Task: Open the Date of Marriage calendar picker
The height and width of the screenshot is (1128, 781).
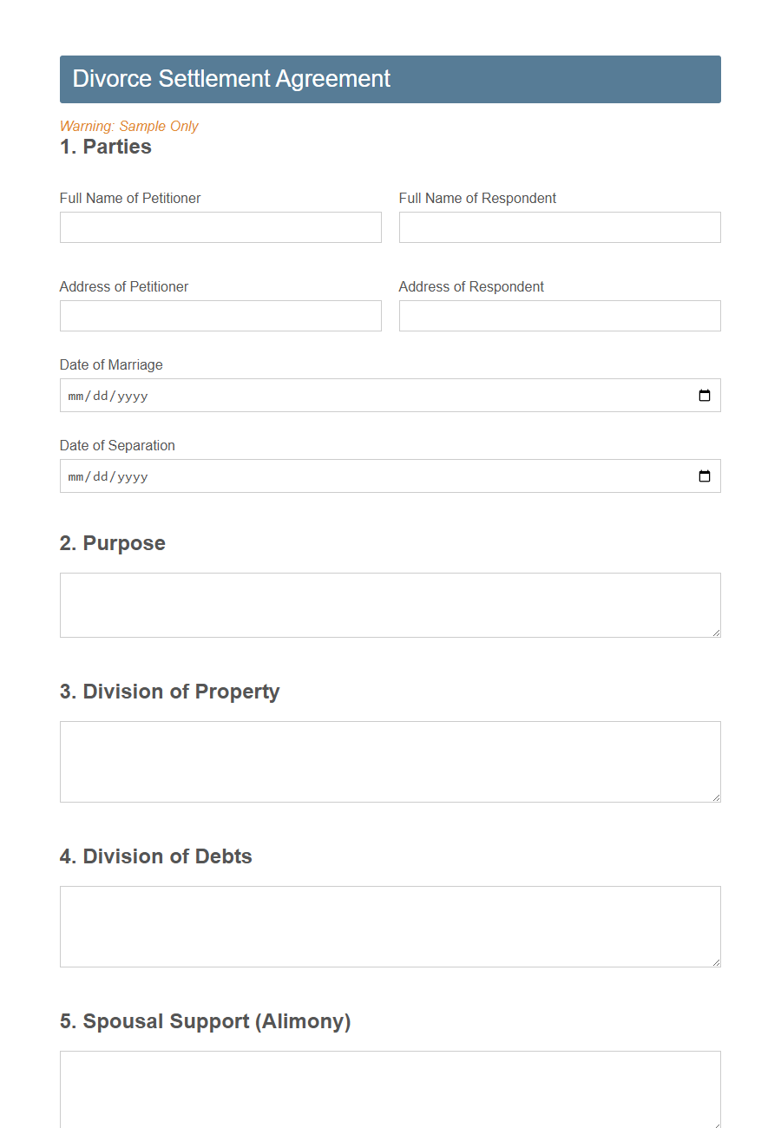Action: tap(703, 395)
